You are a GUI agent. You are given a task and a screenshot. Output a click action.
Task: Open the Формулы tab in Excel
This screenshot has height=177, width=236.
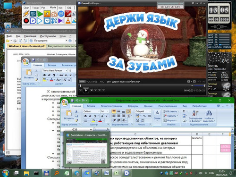coord(133,106)
